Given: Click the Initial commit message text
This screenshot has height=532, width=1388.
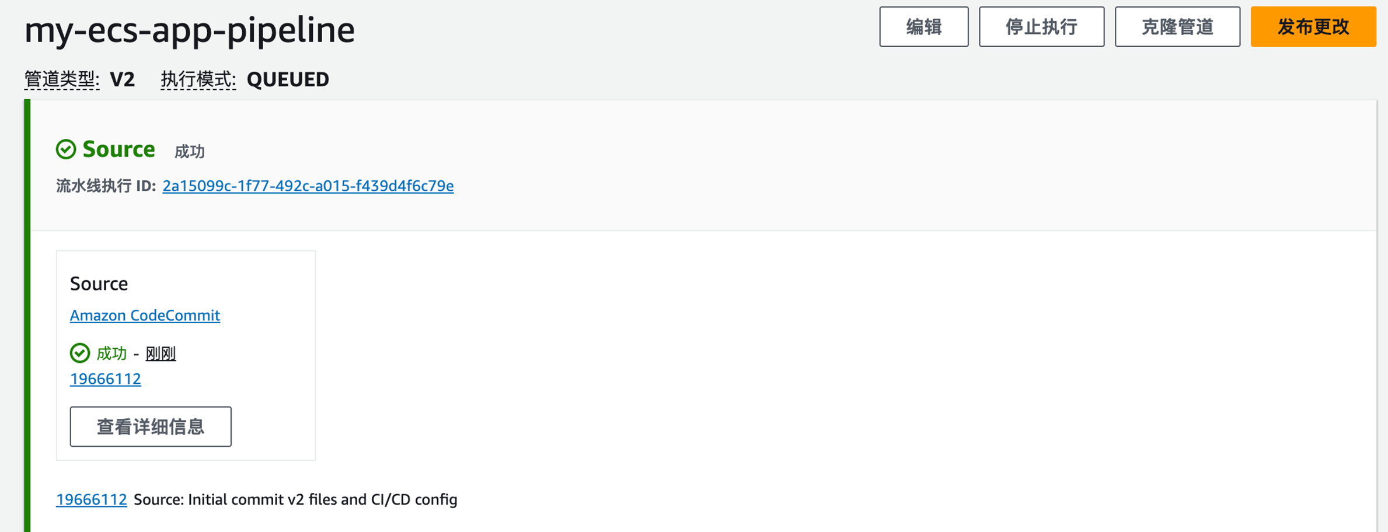Looking at the screenshot, I should (295, 500).
